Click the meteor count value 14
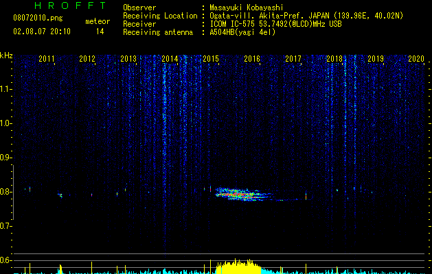This screenshot has width=432, height=274. tap(100, 32)
